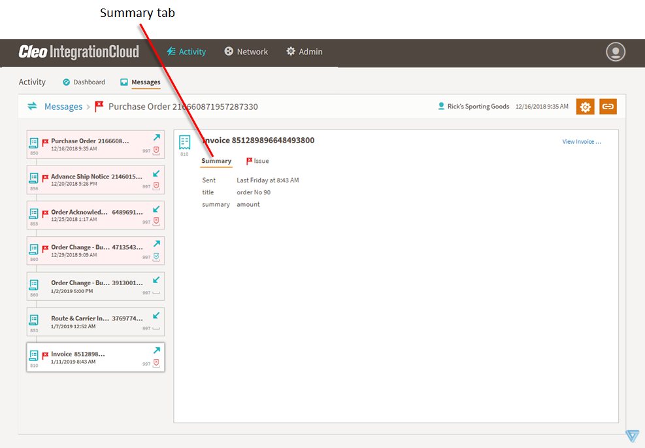Click the outbound arrow on Invoice card
The width and height of the screenshot is (645, 448).
point(156,351)
